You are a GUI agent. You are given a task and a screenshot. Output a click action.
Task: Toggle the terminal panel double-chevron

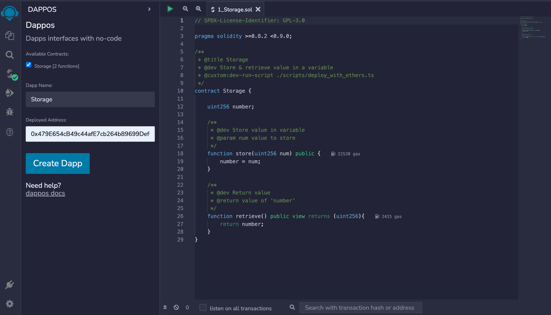pos(165,307)
